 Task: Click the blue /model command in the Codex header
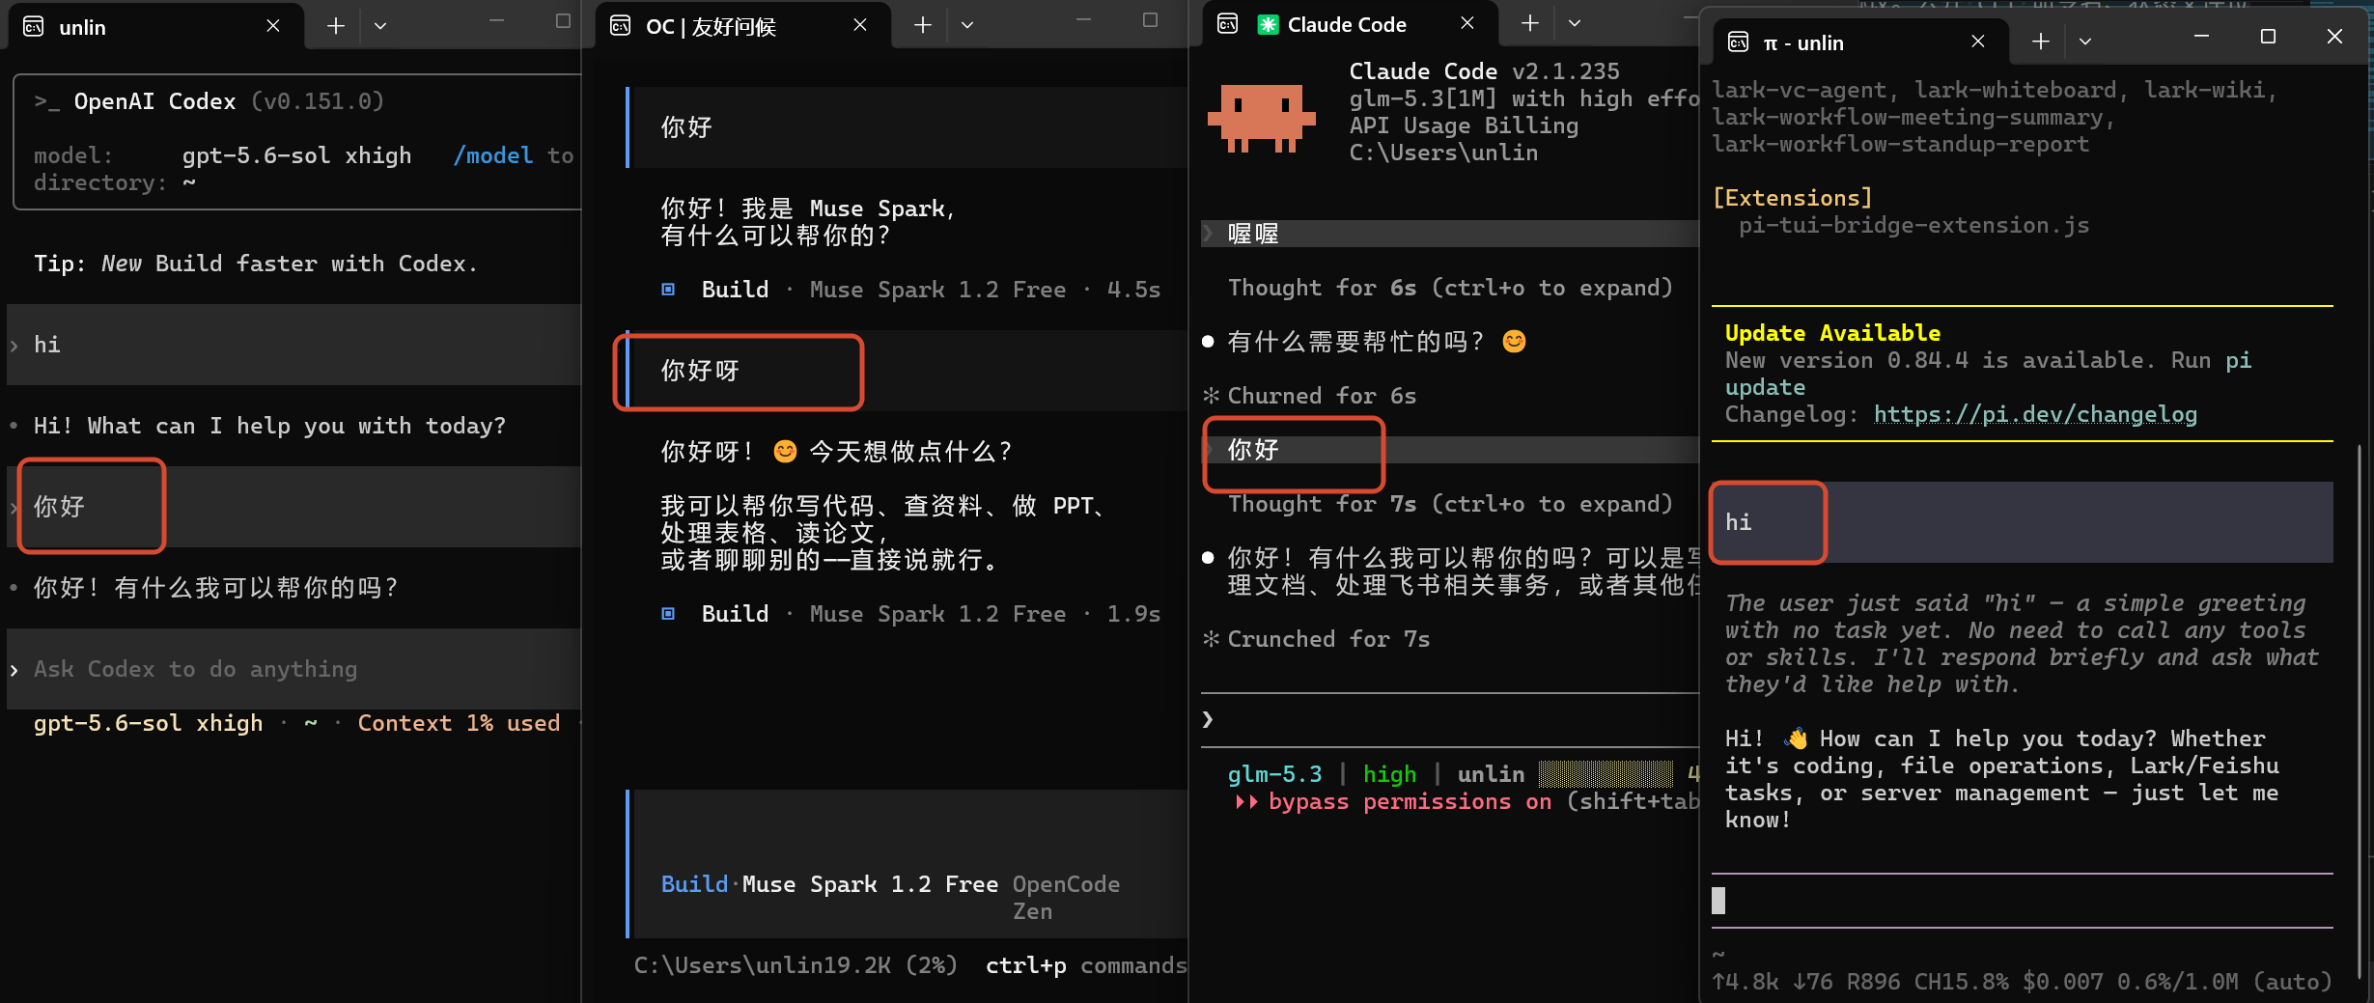[x=493, y=155]
